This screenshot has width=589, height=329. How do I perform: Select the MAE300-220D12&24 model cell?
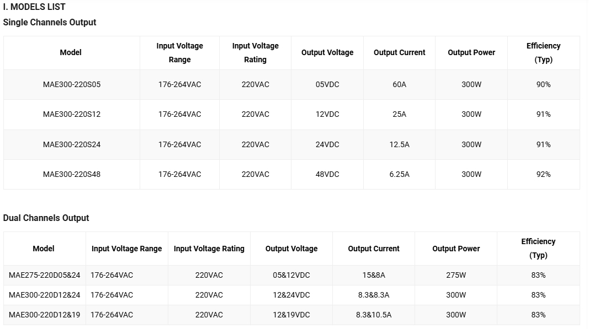[x=44, y=295]
